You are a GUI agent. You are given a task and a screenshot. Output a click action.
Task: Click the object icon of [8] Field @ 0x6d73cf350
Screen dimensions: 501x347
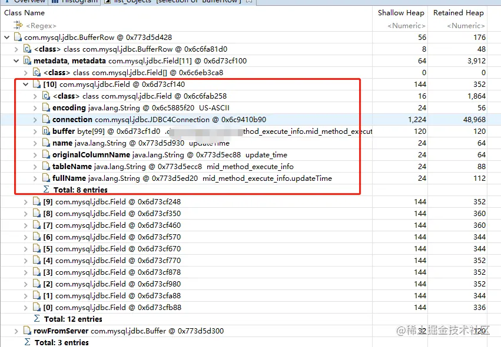pyautogui.click(x=37, y=214)
